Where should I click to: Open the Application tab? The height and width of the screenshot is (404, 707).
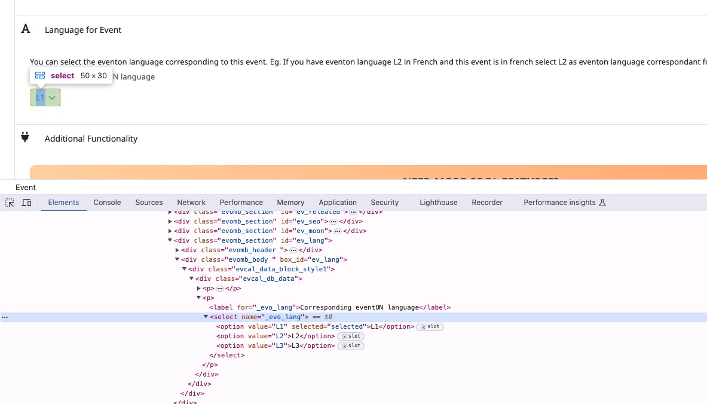point(338,203)
